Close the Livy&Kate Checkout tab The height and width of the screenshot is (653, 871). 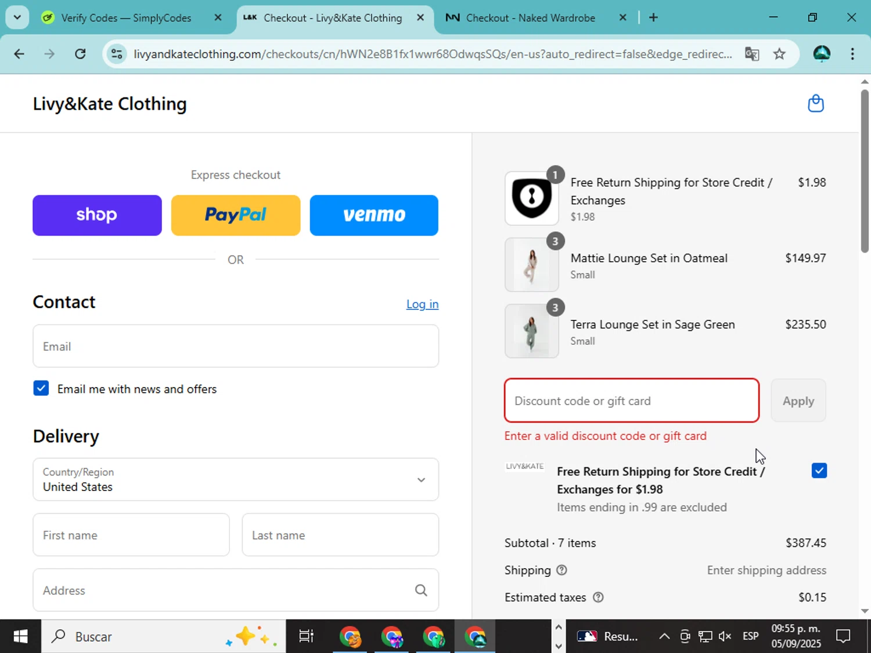(420, 17)
